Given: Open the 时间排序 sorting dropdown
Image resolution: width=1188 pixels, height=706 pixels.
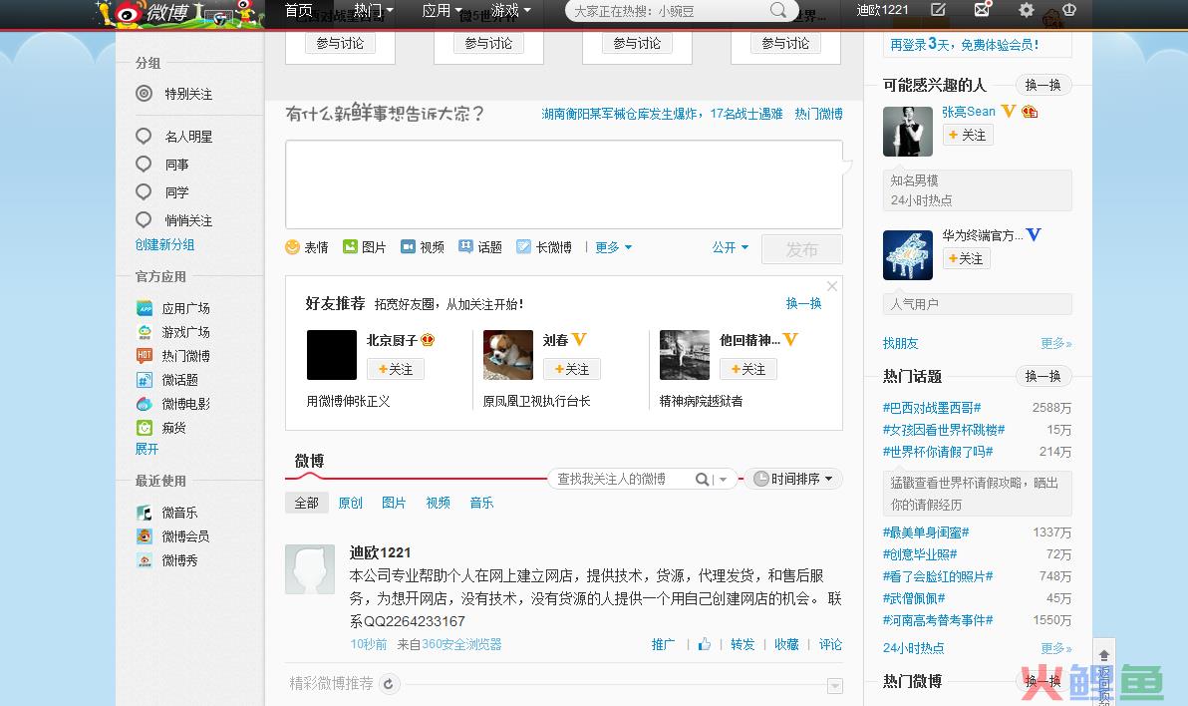Looking at the screenshot, I should 794,480.
